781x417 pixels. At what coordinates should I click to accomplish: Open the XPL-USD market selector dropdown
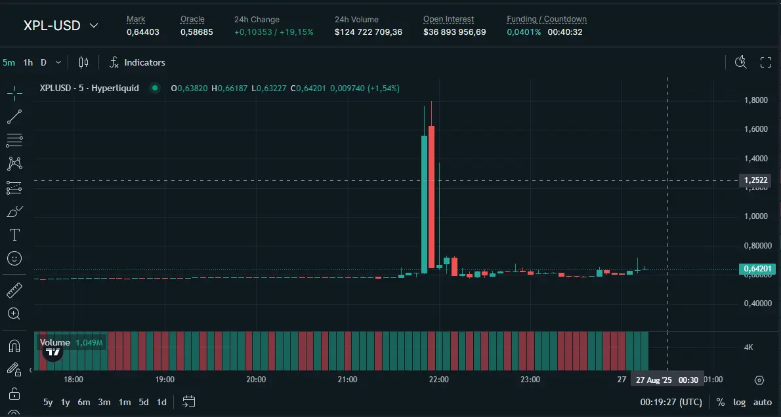pyautogui.click(x=61, y=26)
